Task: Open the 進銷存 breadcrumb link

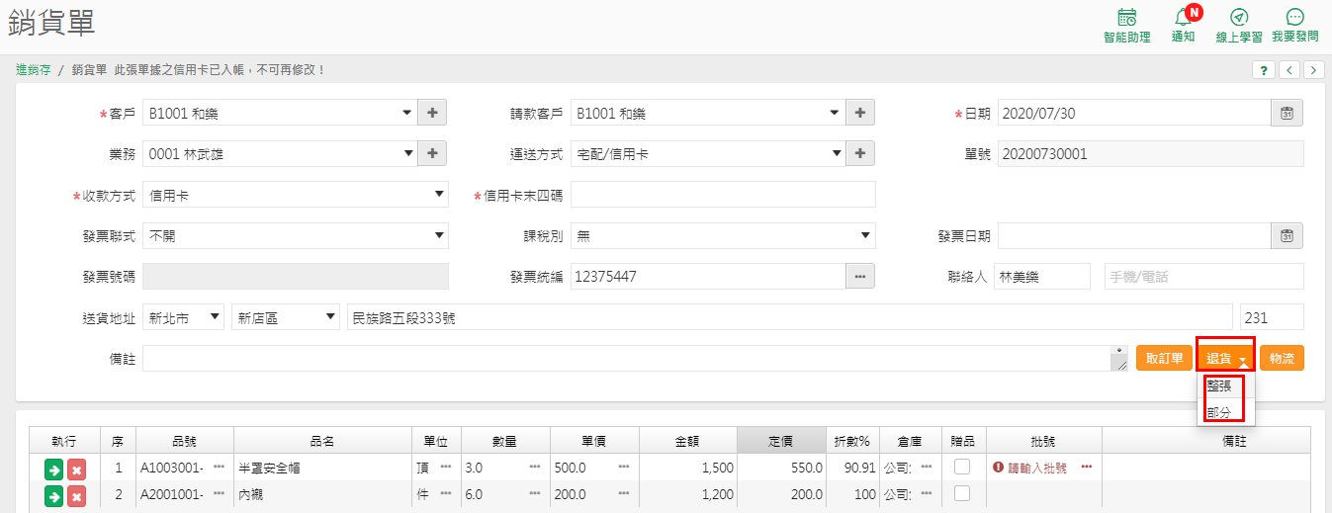Action: [x=34, y=69]
